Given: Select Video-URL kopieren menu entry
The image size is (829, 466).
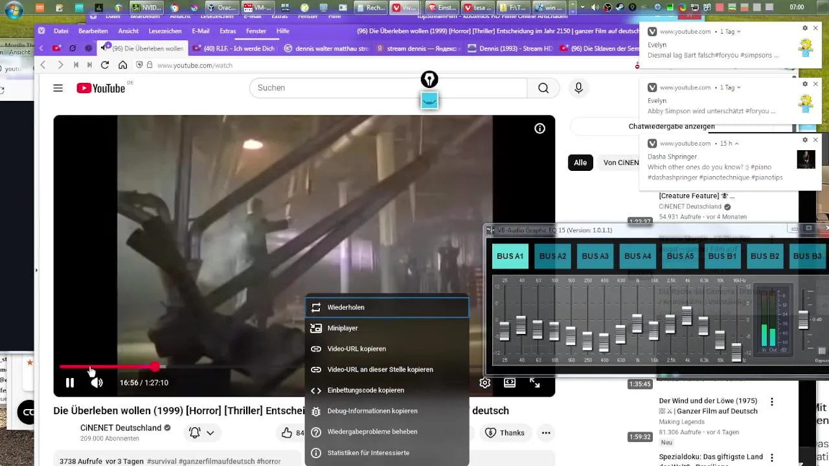Looking at the screenshot, I should point(387,349).
